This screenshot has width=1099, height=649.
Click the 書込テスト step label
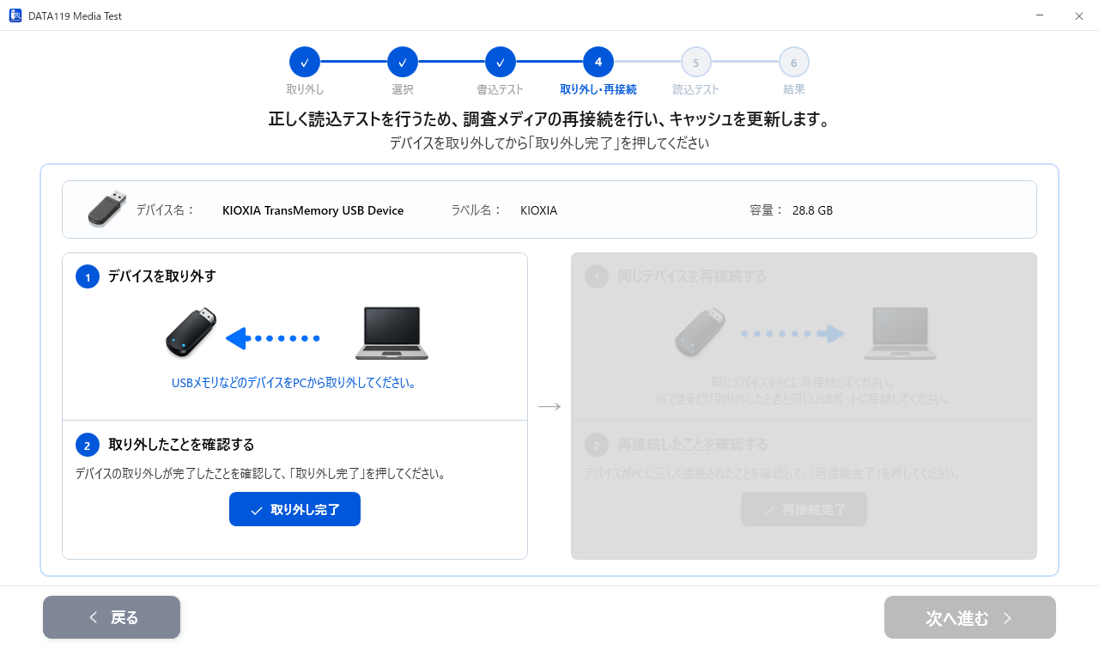click(x=501, y=89)
